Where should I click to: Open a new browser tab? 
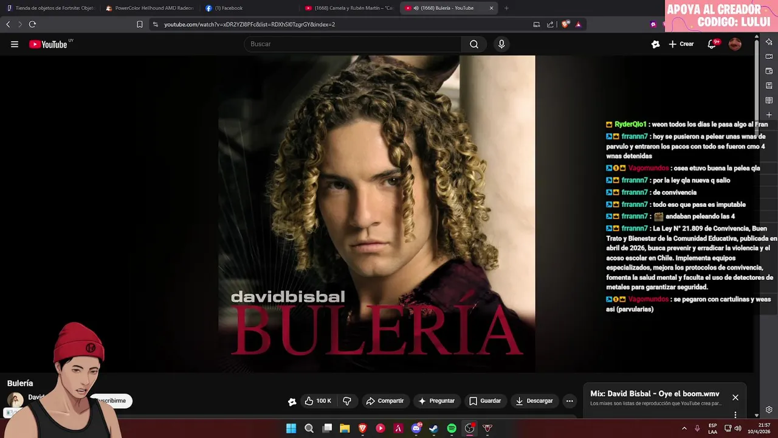506,8
